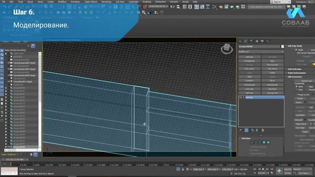Click the Auto Key button

tap(287, 169)
